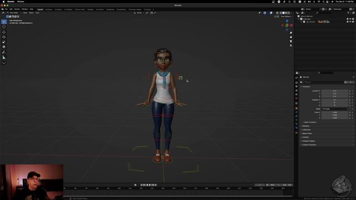Expand the Motion Paths panel

[x=307, y=133]
